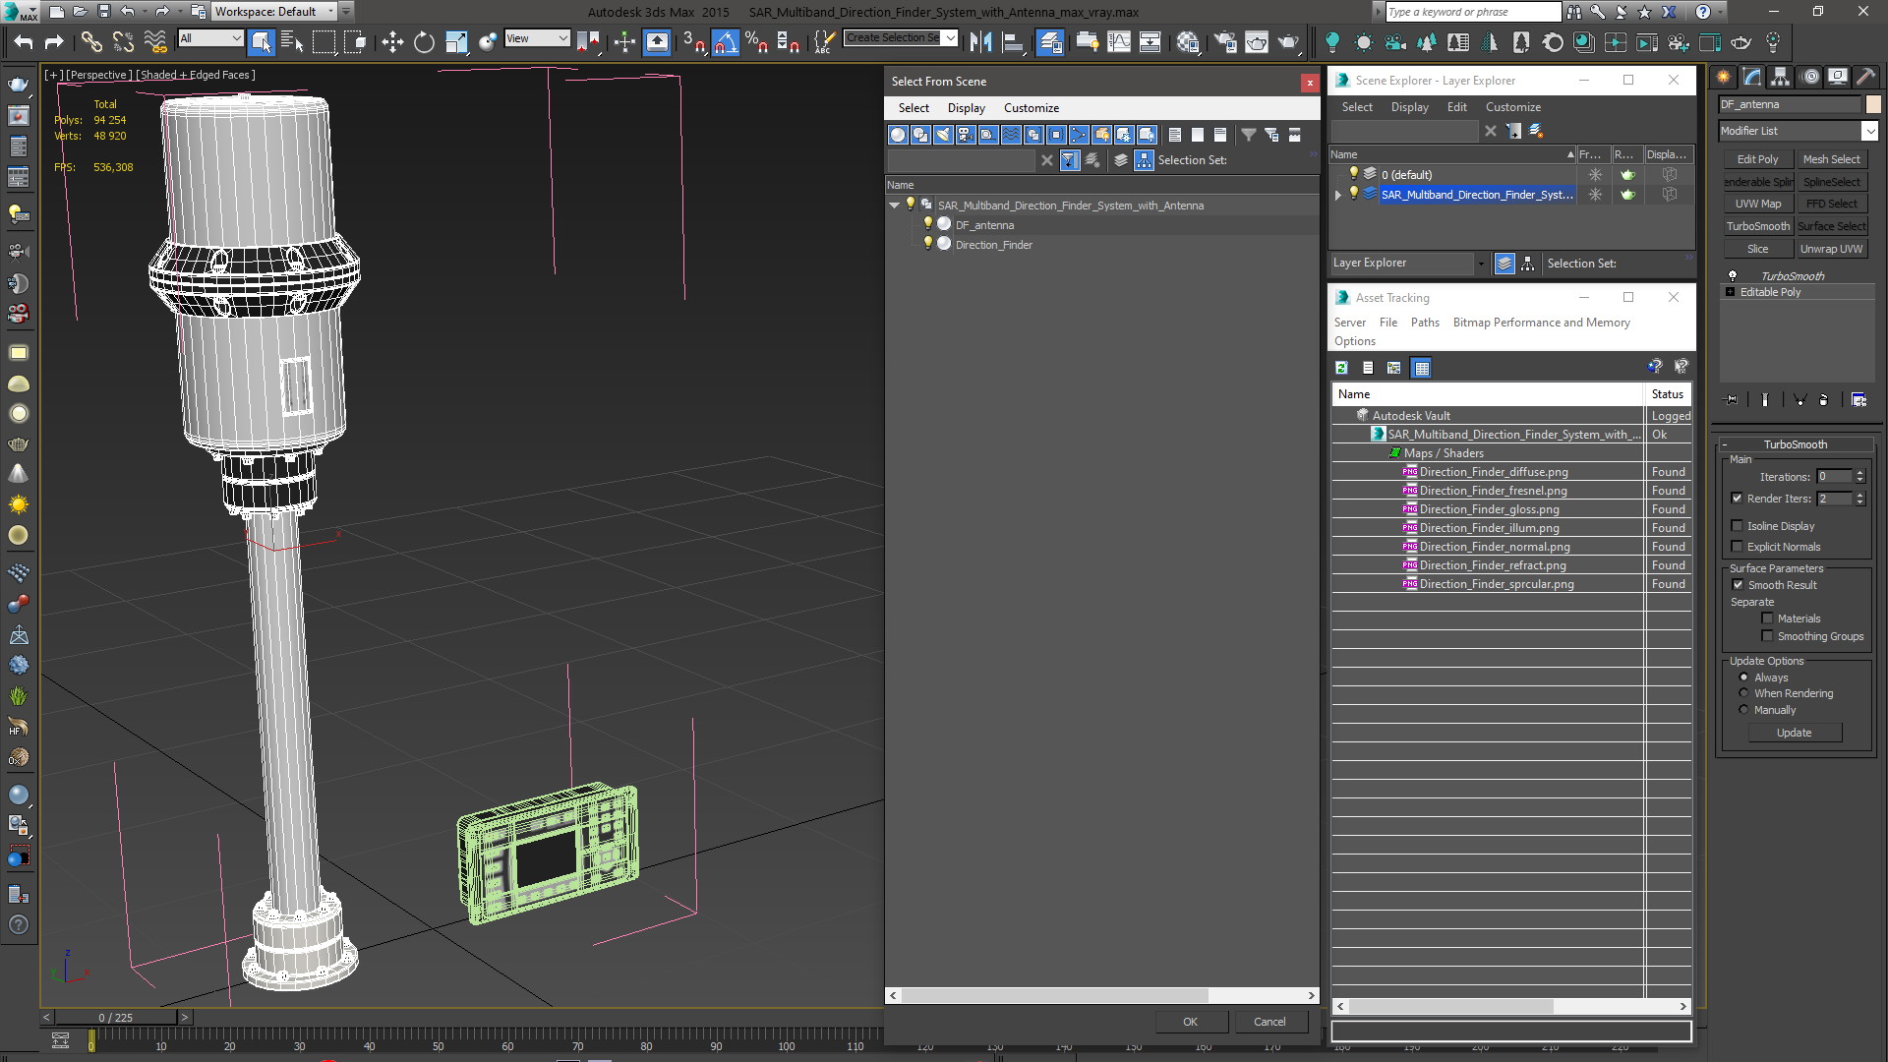Select the When Rendering radio option
Viewport: 1888px width, 1062px height.
1743,693
